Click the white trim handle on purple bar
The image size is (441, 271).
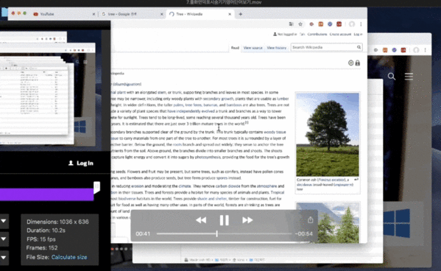click(x=96, y=187)
